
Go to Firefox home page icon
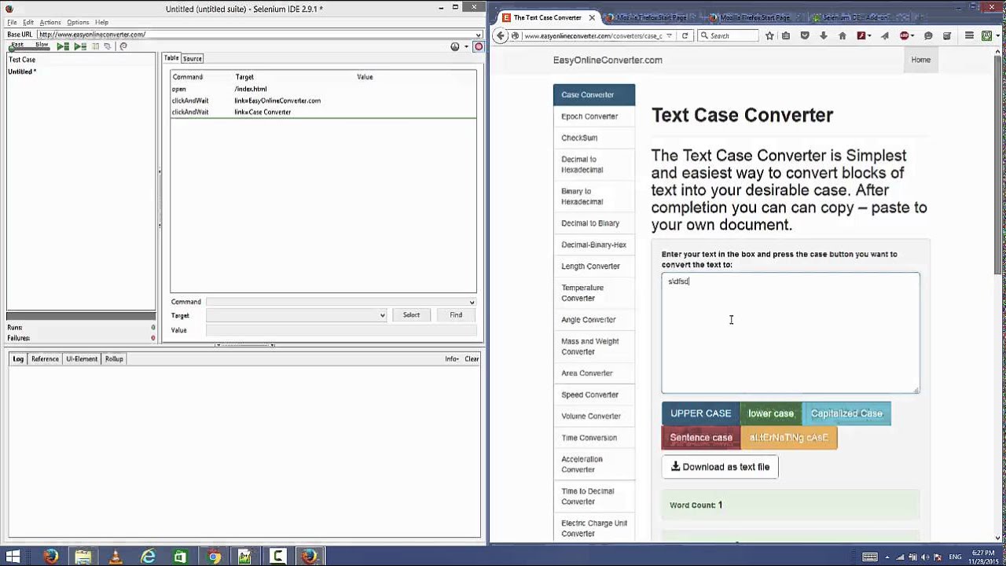pyautogui.click(x=843, y=35)
